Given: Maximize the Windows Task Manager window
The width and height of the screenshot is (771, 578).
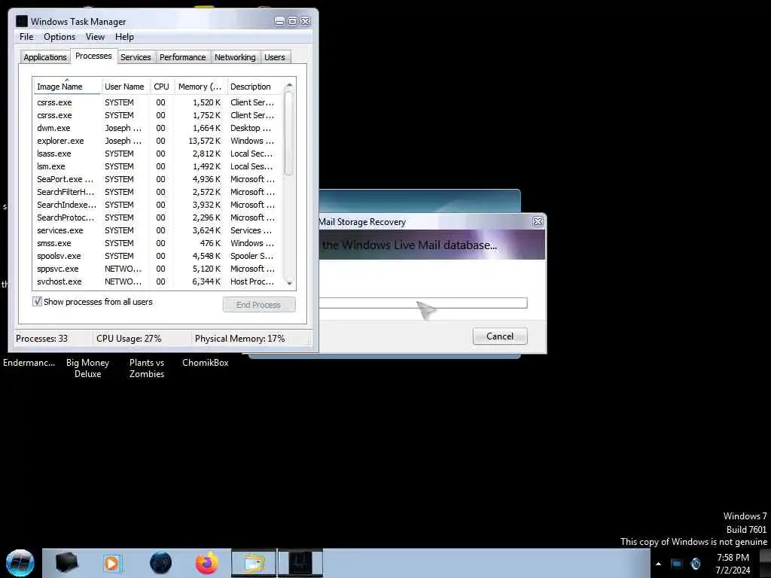Looking at the screenshot, I should click(x=292, y=21).
